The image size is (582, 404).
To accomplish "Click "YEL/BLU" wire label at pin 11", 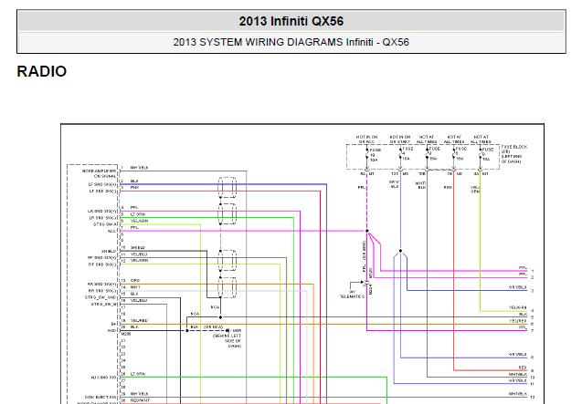I will pyautogui.click(x=139, y=254).
